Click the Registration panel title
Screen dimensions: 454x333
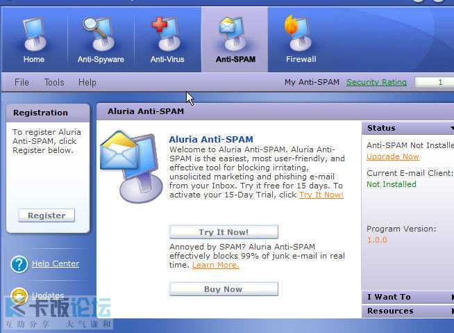40,113
